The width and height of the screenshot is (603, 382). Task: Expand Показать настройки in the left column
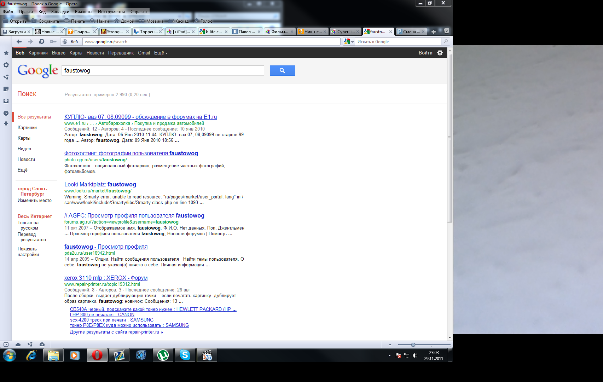[x=28, y=252]
